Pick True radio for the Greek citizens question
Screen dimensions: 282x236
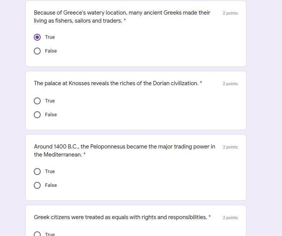37,234
